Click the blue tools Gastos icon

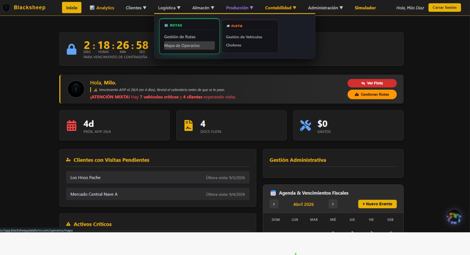point(305,126)
